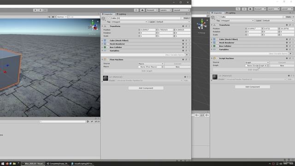Open the Gizmos dropdown in left Scene view
Screen dimensions: 295x166
62,17
